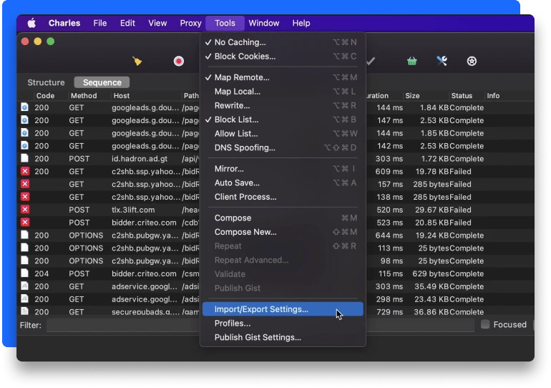
Task: Click the 98 ms duration cell
Action: [391, 261]
